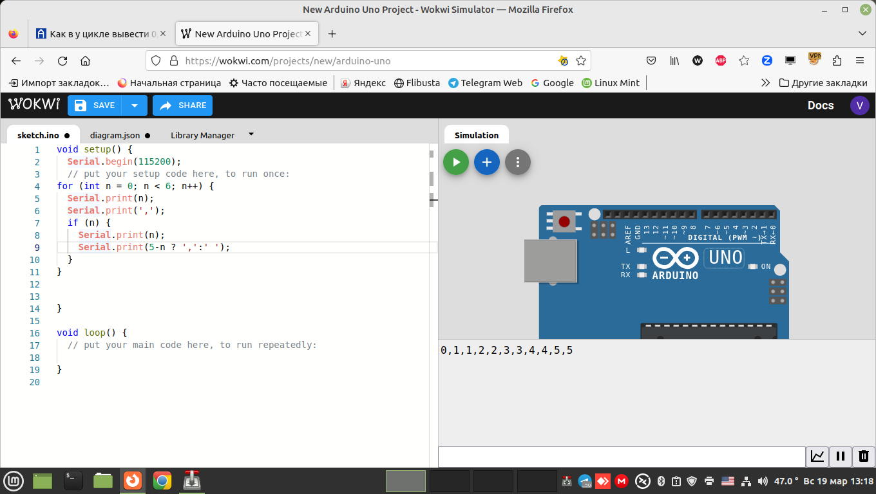Viewport: 876px width, 494px height.
Task: List all tabs dropdown chevron
Action: click(862, 33)
